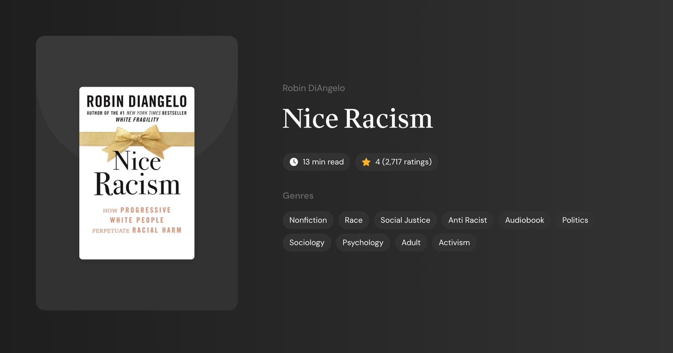Select the Race genre tag

point(353,220)
